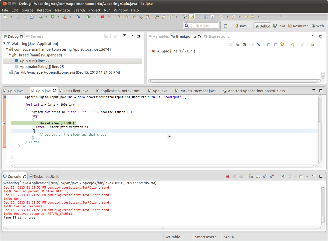The width and height of the screenshot is (328, 241).
Task: Collapse the Watering Java Application tree node
Action: point(5,43)
